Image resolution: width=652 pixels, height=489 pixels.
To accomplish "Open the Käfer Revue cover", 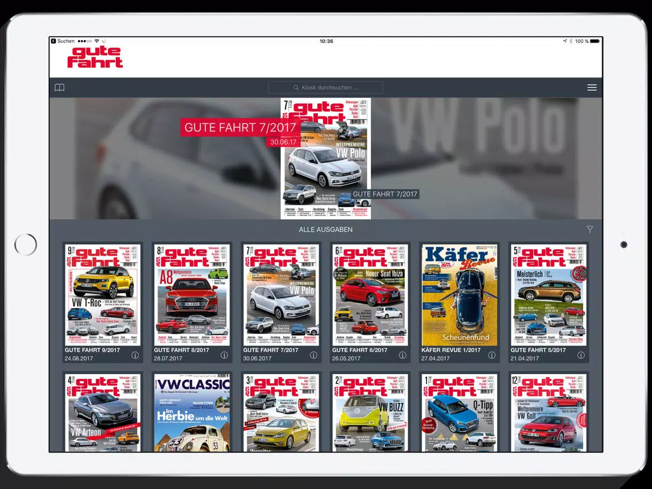I will click(459, 295).
